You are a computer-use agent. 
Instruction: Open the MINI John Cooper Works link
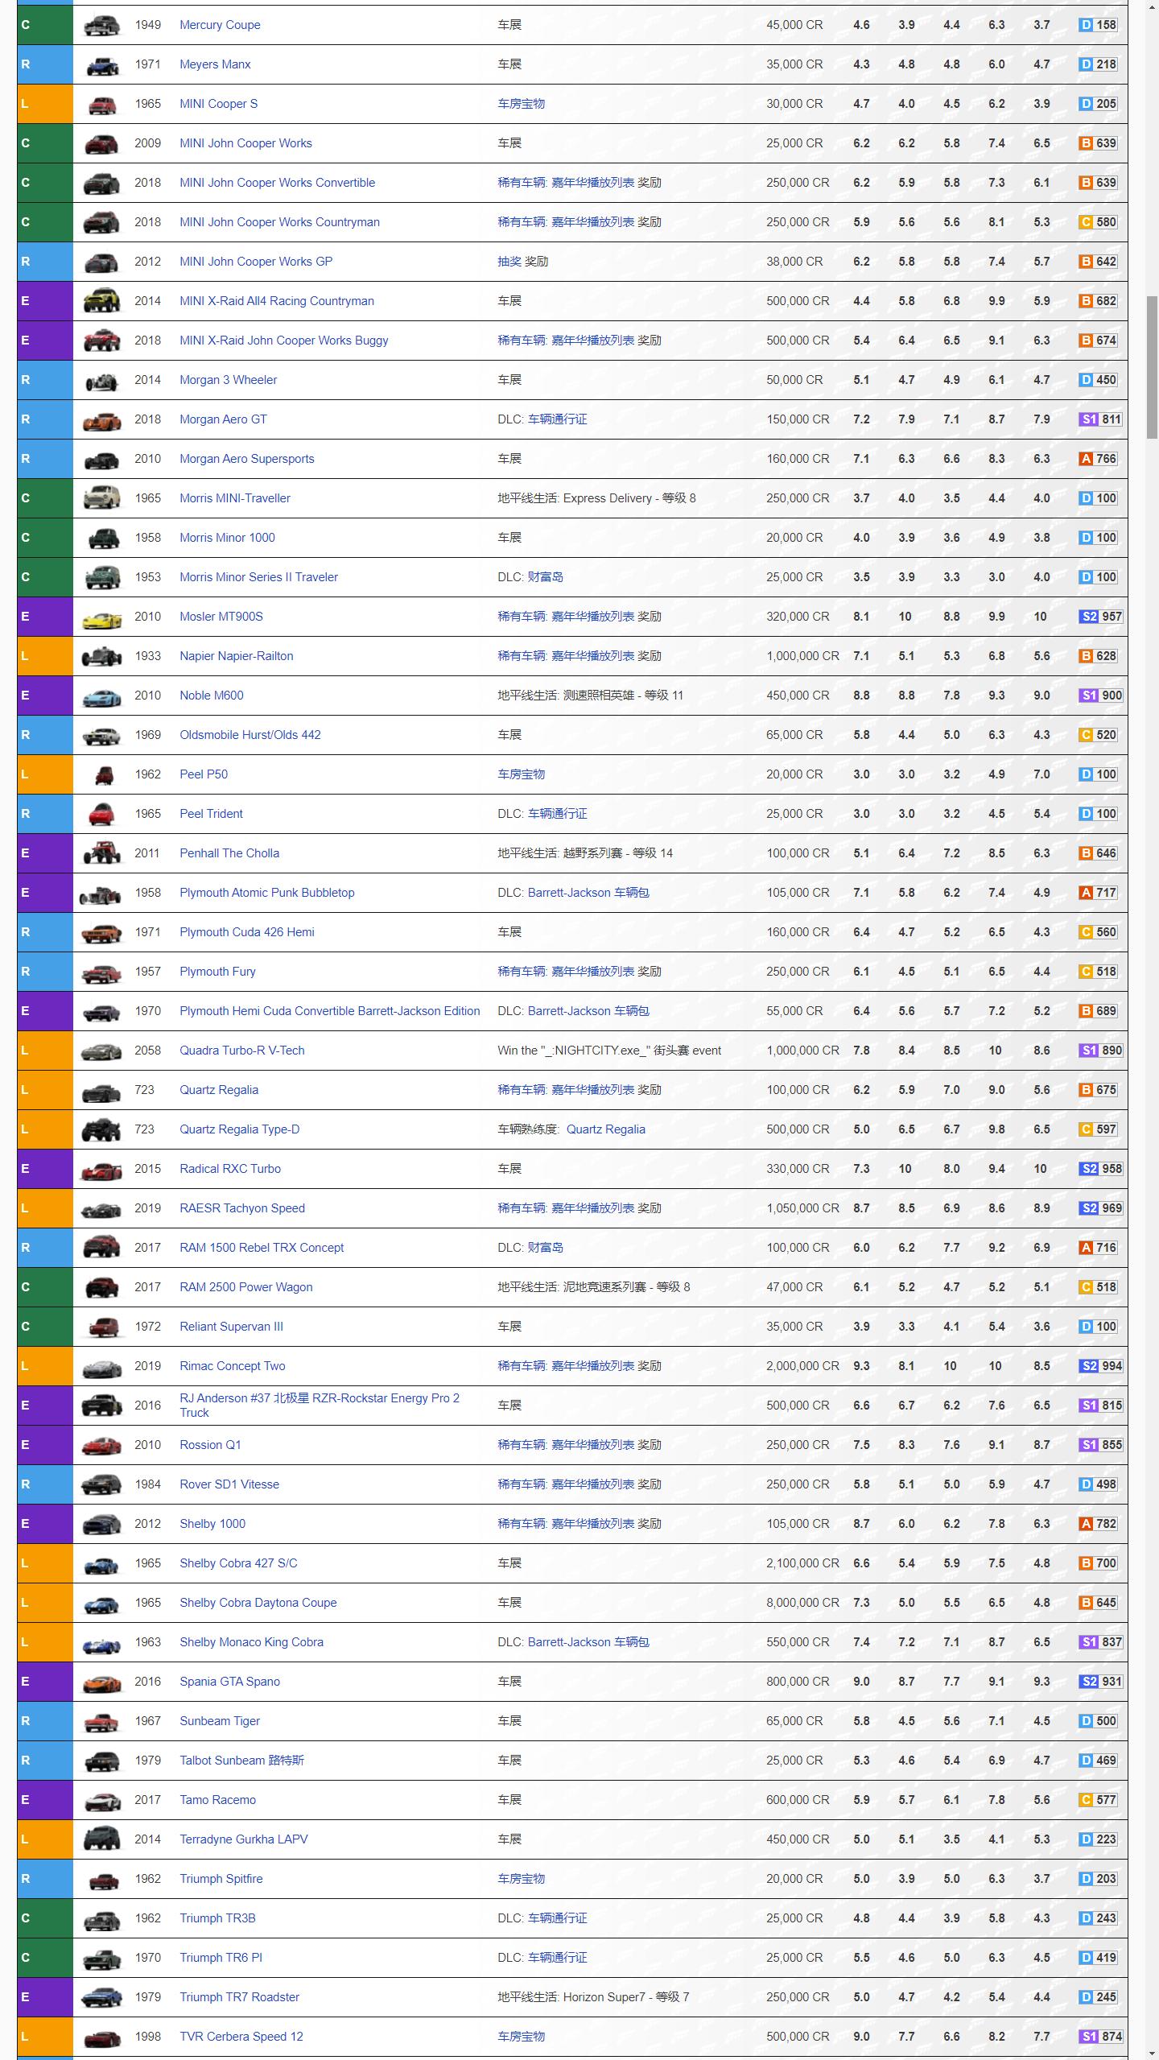pyautogui.click(x=245, y=143)
